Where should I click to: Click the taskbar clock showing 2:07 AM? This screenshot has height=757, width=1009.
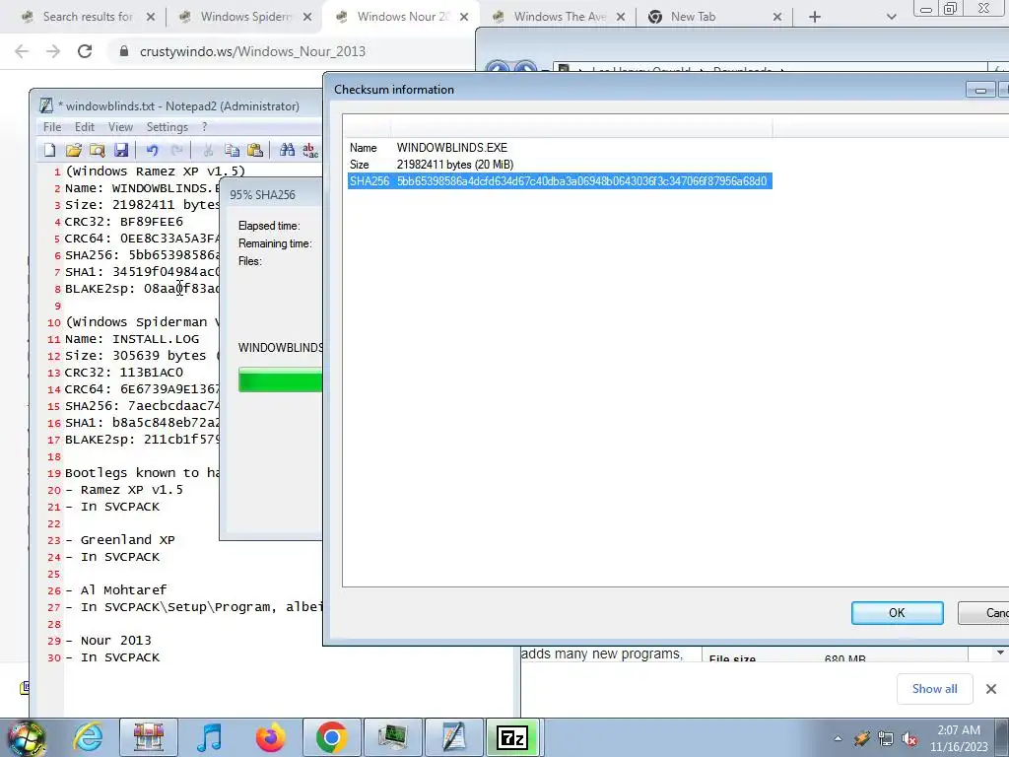(959, 738)
